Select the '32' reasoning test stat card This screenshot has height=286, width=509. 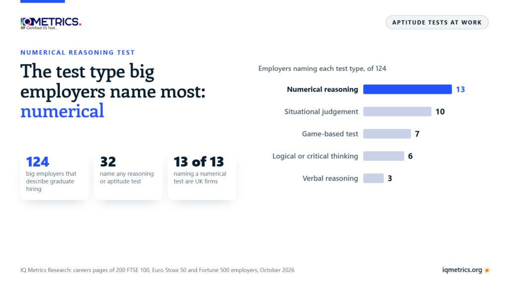[x=129, y=175]
